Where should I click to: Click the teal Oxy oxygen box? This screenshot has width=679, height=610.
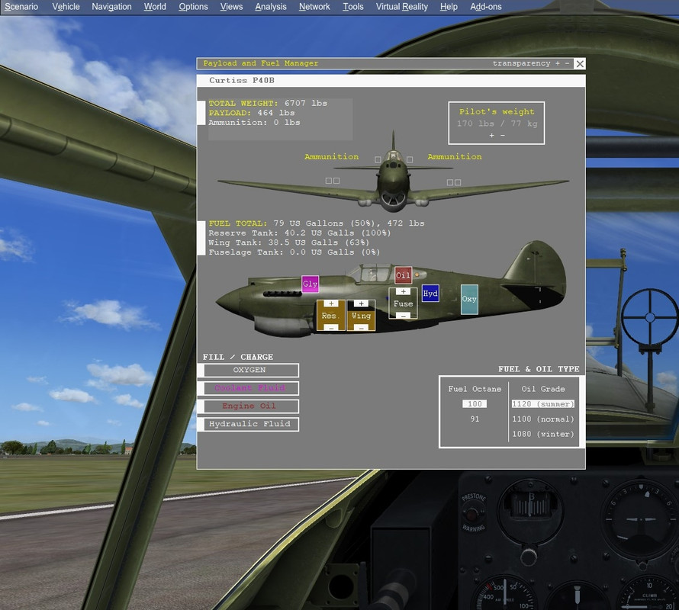pyautogui.click(x=469, y=299)
